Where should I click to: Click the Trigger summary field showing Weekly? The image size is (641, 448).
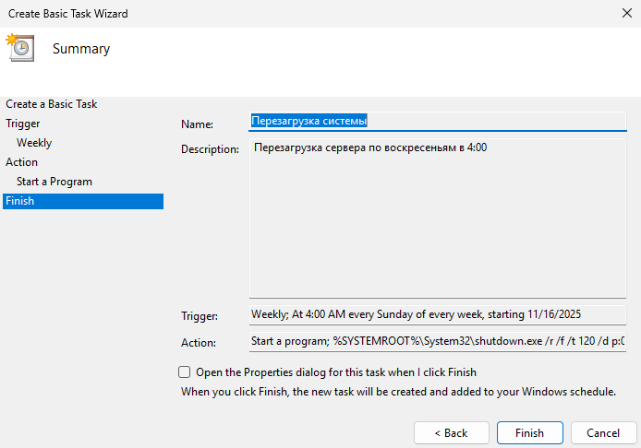pyautogui.click(x=437, y=314)
